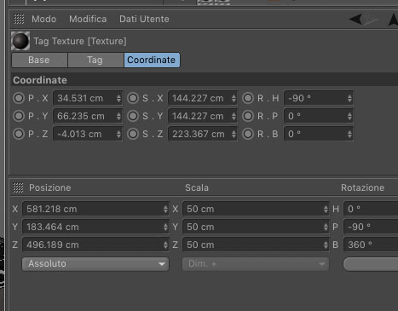This screenshot has height=311, width=398.
Task: Click the Posizione Z stepper arrows
Action: pyautogui.click(x=165, y=245)
